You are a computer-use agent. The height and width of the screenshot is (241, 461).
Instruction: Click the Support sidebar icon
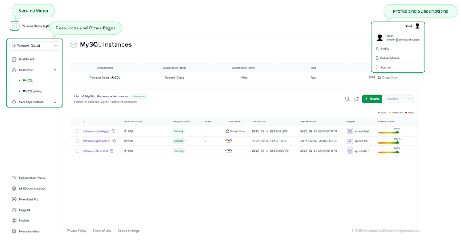click(14, 210)
